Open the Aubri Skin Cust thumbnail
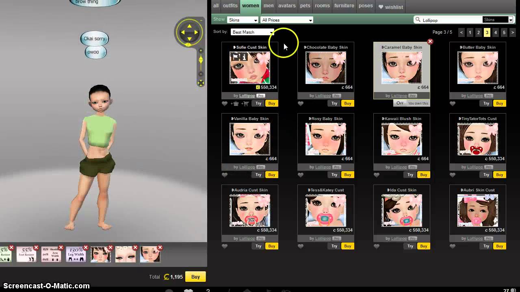Viewport: 520px width, 292px height. (x=478, y=210)
